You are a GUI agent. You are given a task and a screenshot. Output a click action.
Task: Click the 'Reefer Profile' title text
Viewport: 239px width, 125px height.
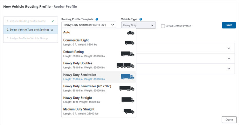click(65, 7)
